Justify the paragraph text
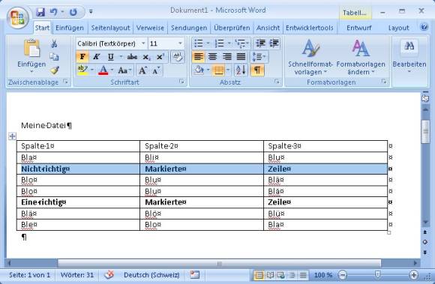This screenshot has height=284, width=435. pos(241,56)
